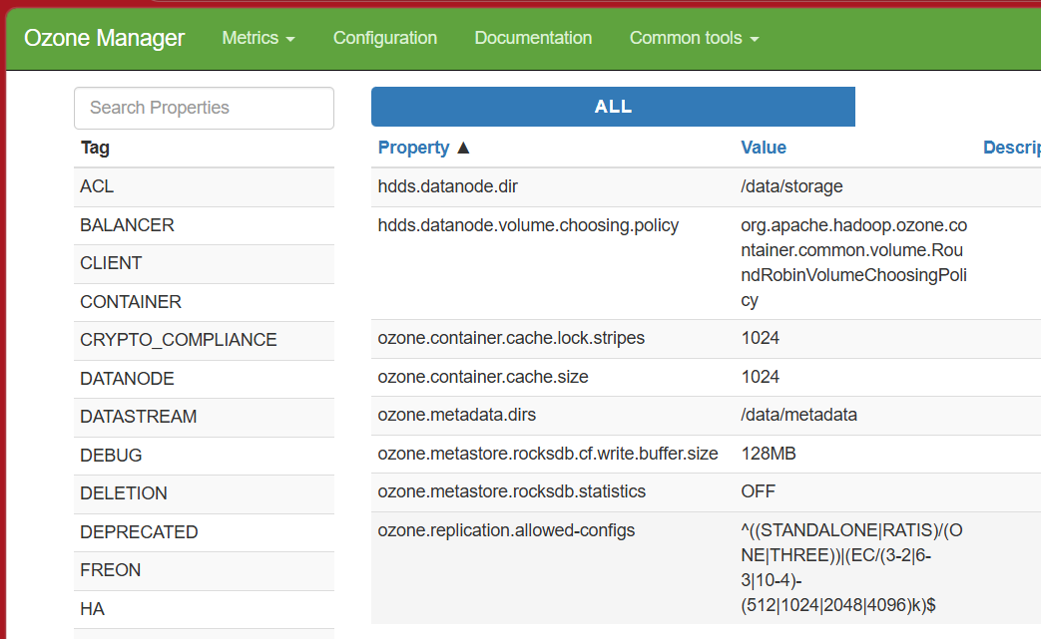Filter by the FREON tag
The image size is (1041, 639).
tap(204, 571)
